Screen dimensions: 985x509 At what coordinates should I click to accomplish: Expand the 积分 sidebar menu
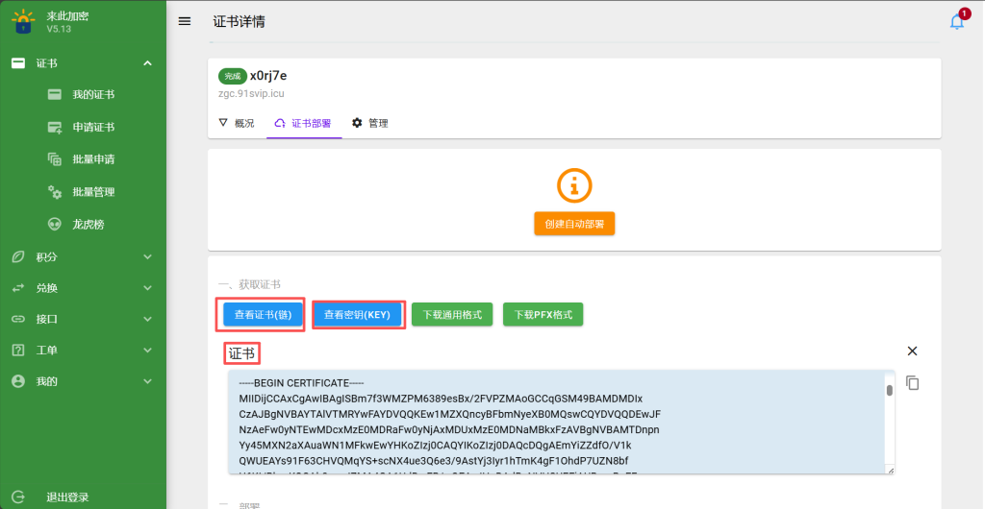click(x=83, y=257)
